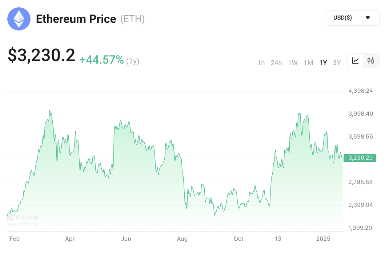Select the 1Y time range
389x256 pixels.
click(x=323, y=63)
